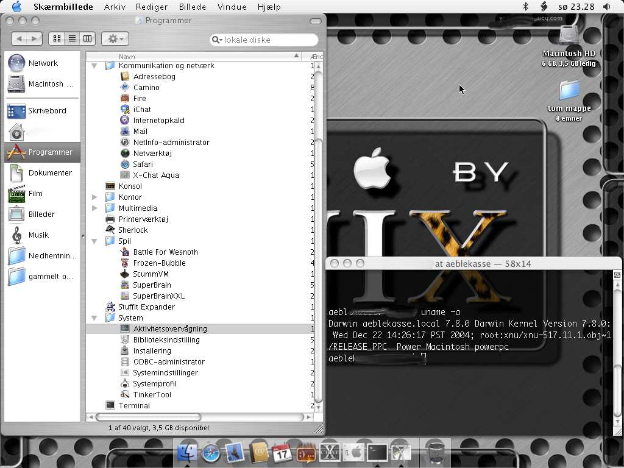Open the gear action dropdown menu

115,39
